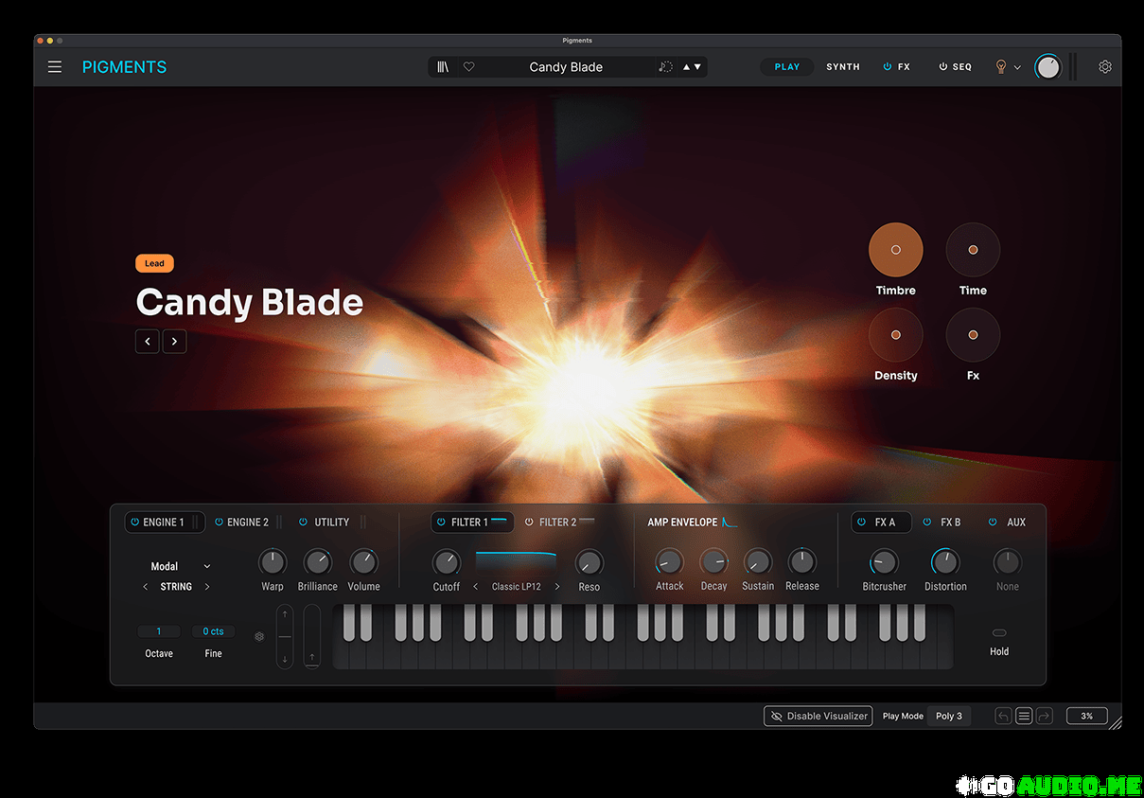Click the lightbulb tutorials icon
The width and height of the screenshot is (1144, 798).
(1000, 67)
